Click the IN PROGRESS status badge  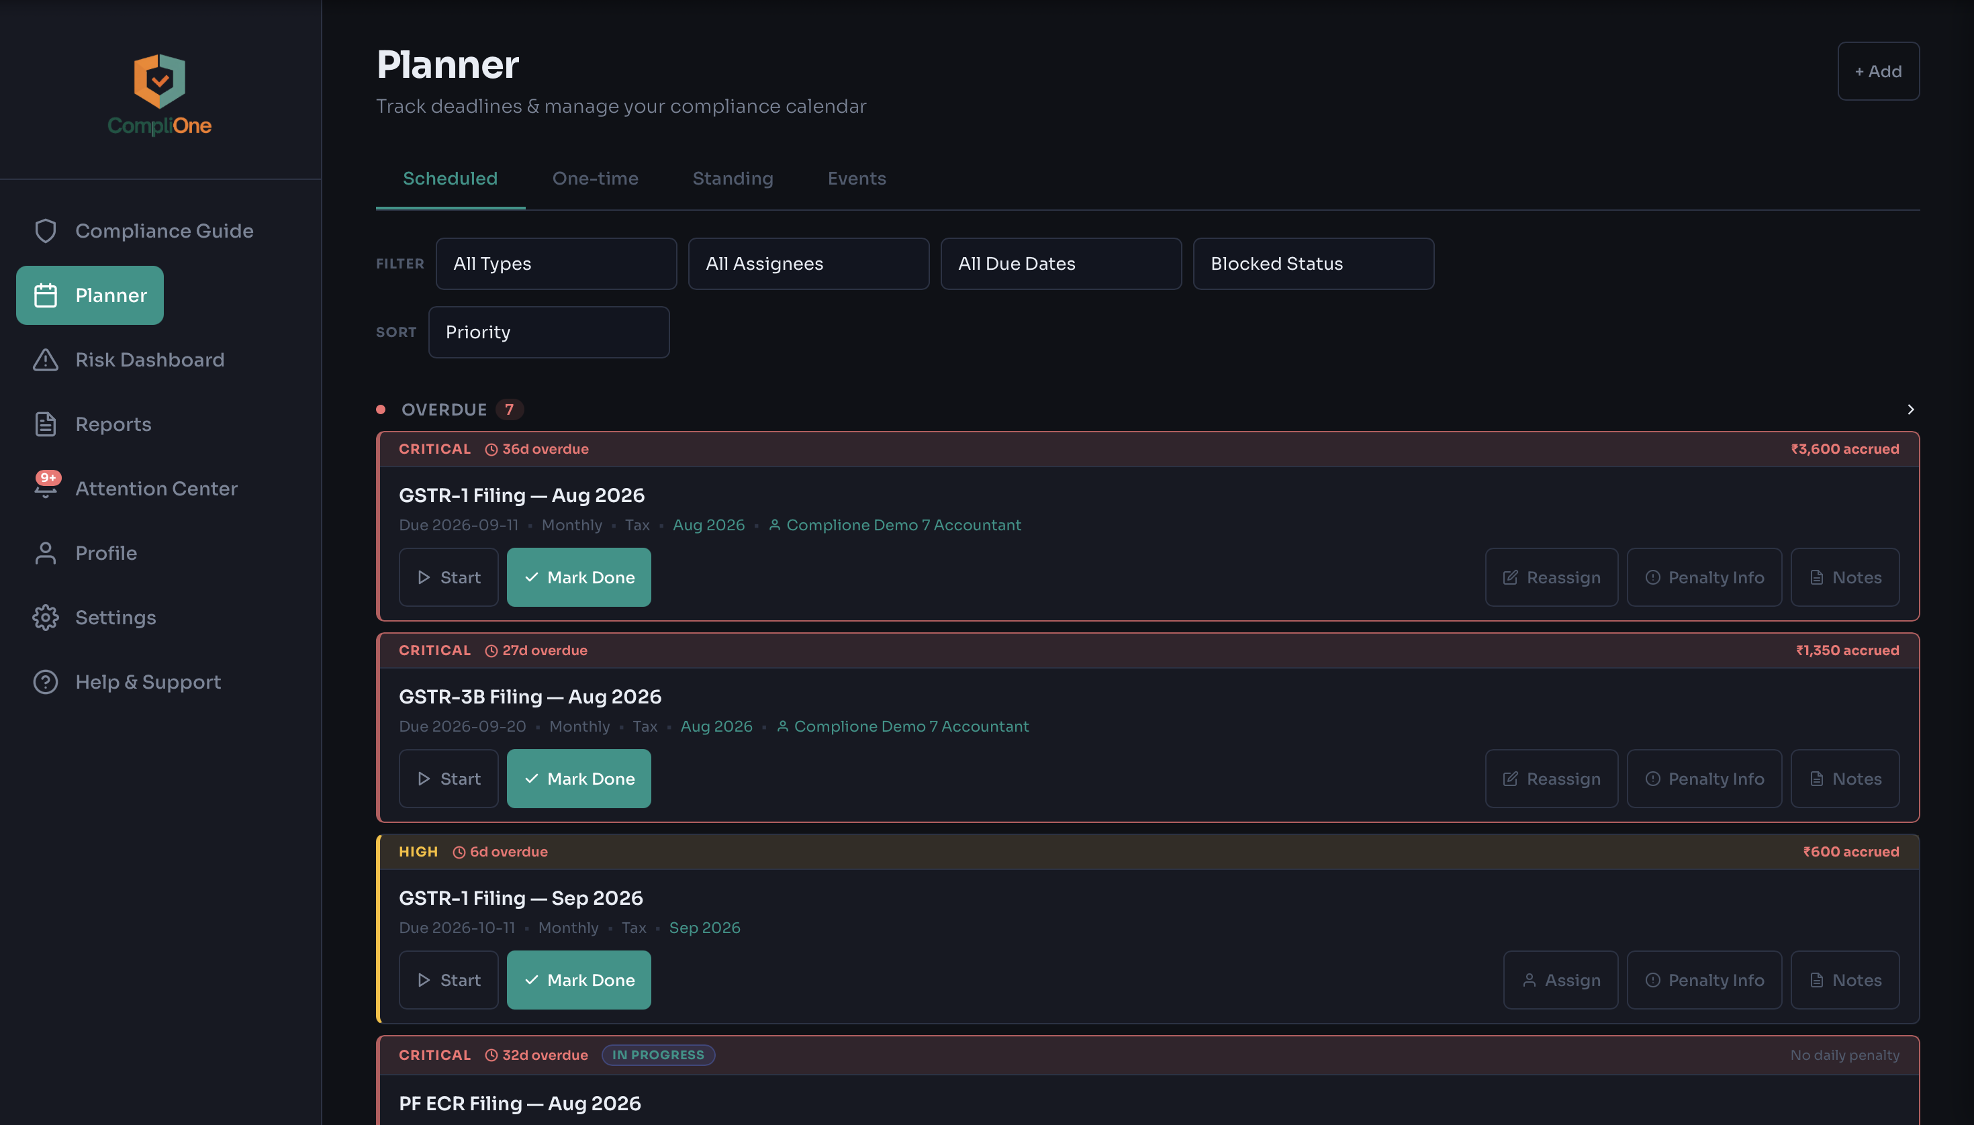(x=659, y=1055)
